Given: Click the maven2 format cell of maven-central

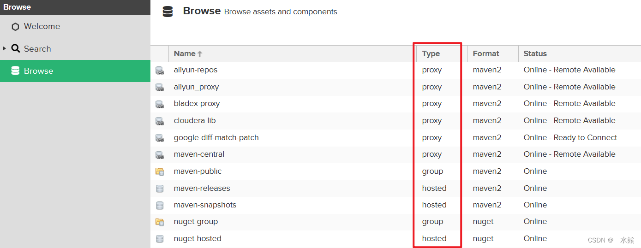Looking at the screenshot, I should tap(487, 154).
